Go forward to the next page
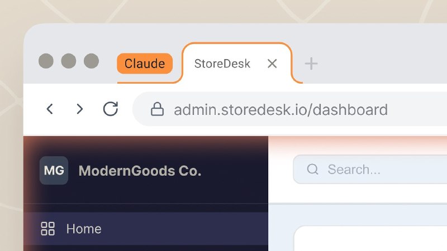Viewport: 447px width, 251px height. 80,109
